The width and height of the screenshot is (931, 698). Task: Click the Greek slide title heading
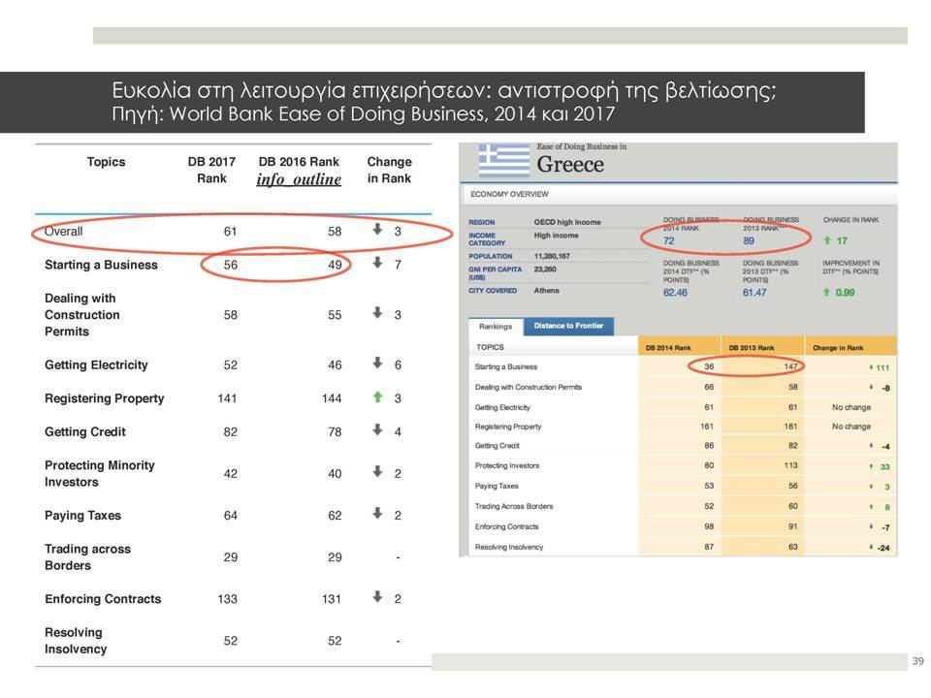click(443, 90)
